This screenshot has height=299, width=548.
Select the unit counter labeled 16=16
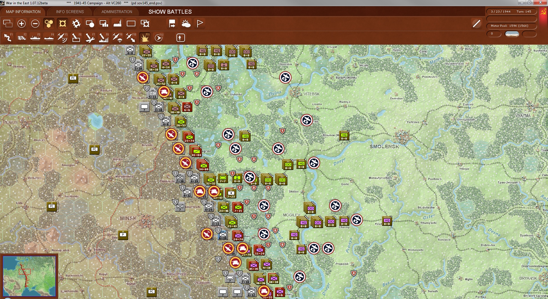pos(154,66)
